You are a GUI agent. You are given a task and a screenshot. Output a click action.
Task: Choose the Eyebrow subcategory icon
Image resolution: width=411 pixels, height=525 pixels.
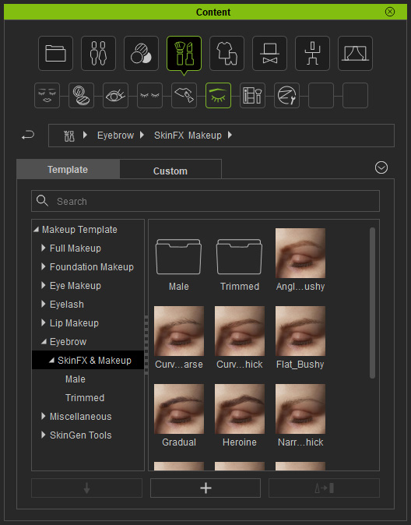[218, 96]
